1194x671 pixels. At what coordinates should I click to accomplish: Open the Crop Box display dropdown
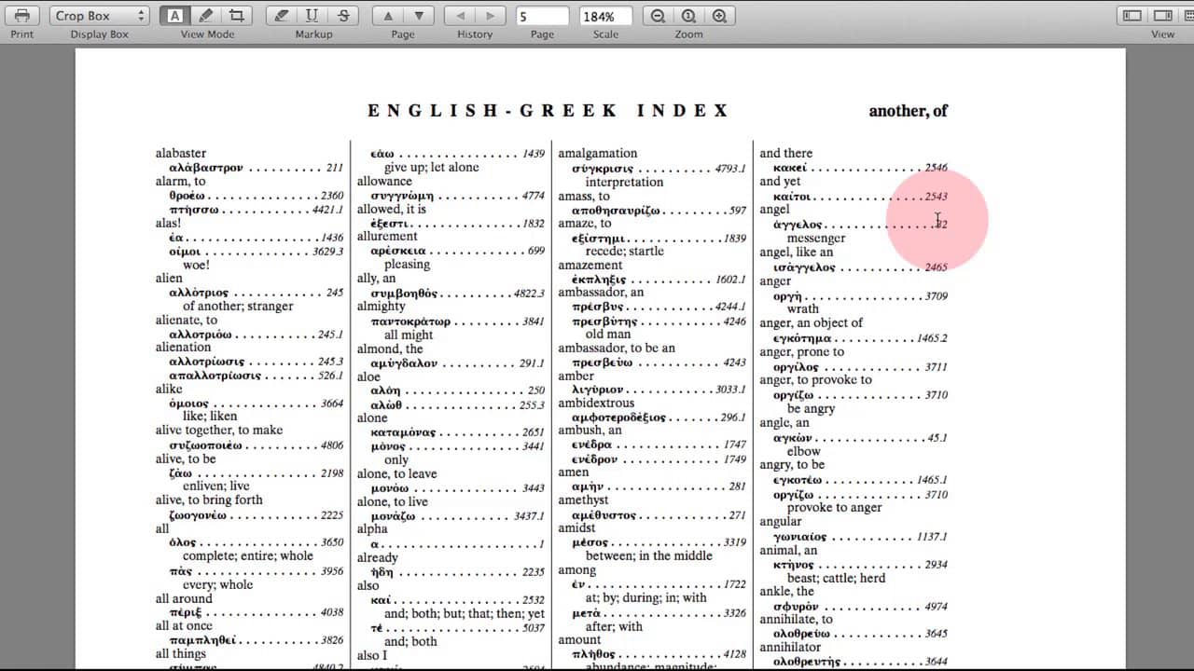pyautogui.click(x=99, y=16)
